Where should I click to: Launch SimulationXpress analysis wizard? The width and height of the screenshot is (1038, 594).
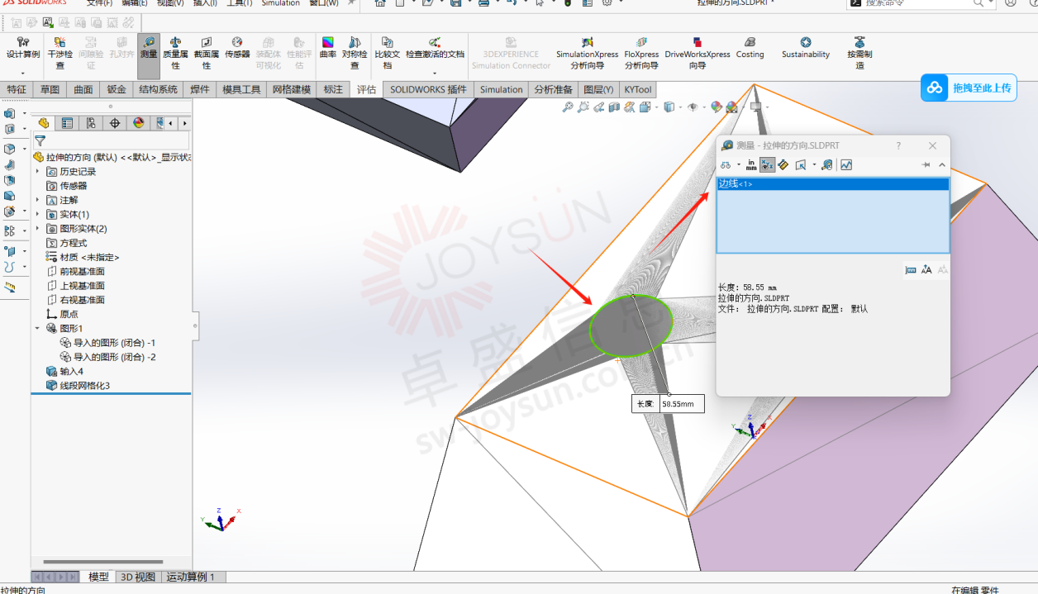pyautogui.click(x=587, y=53)
